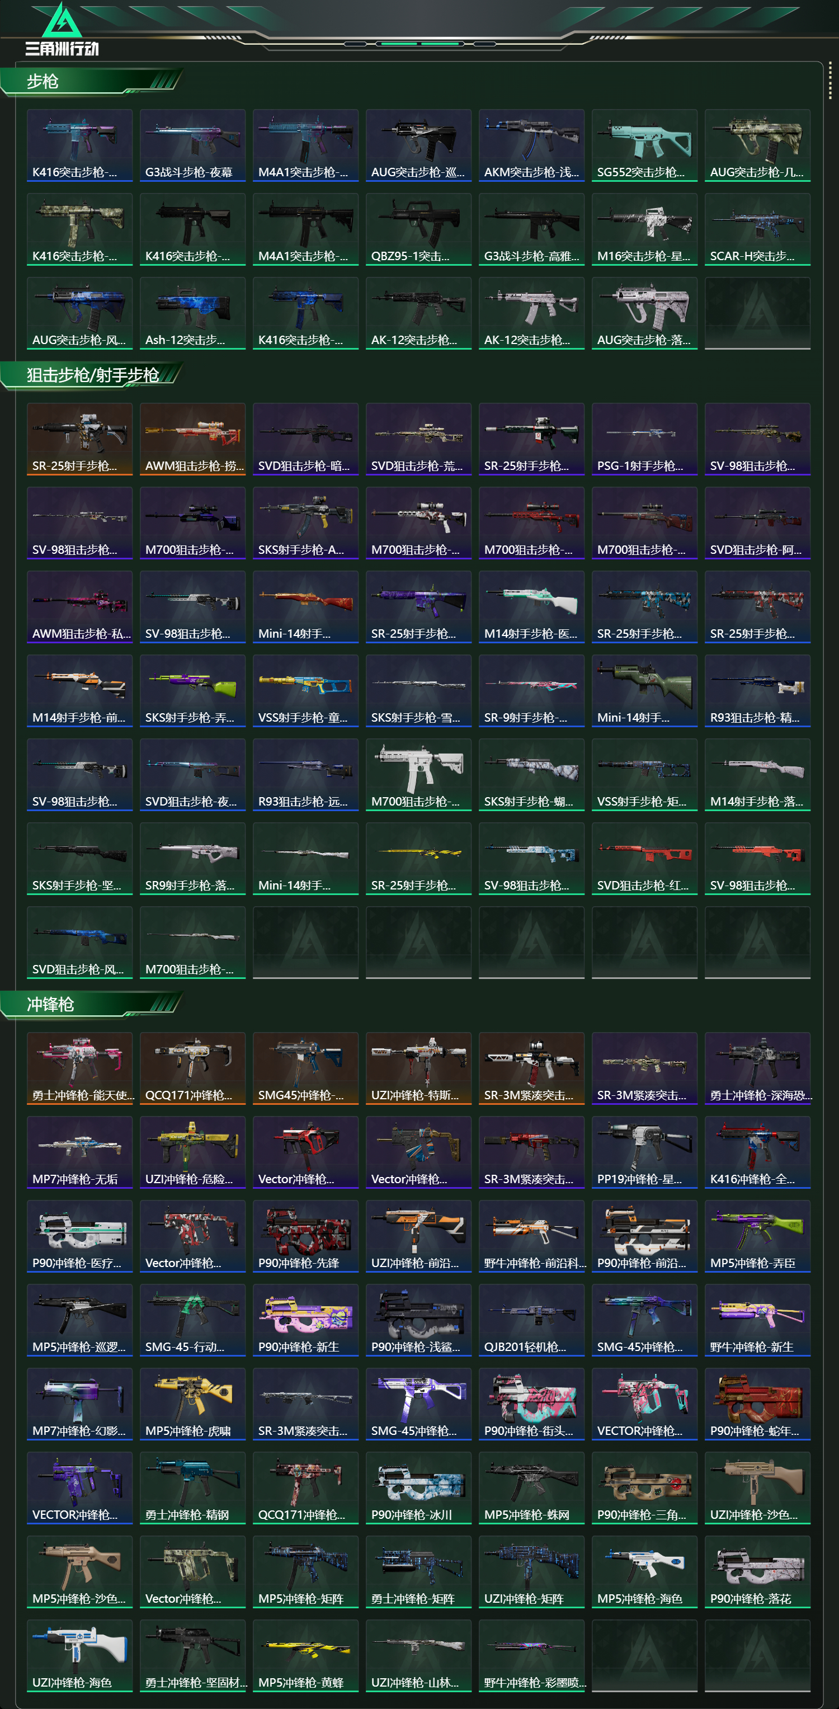Select the MP5冲锋枪-弄臣 skin

757,1236
